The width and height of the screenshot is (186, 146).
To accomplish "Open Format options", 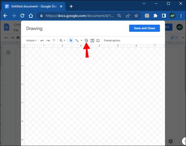I will [112, 40].
